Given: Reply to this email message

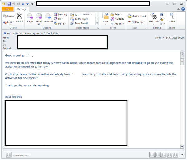Looking at the screenshot, I should (30, 18).
